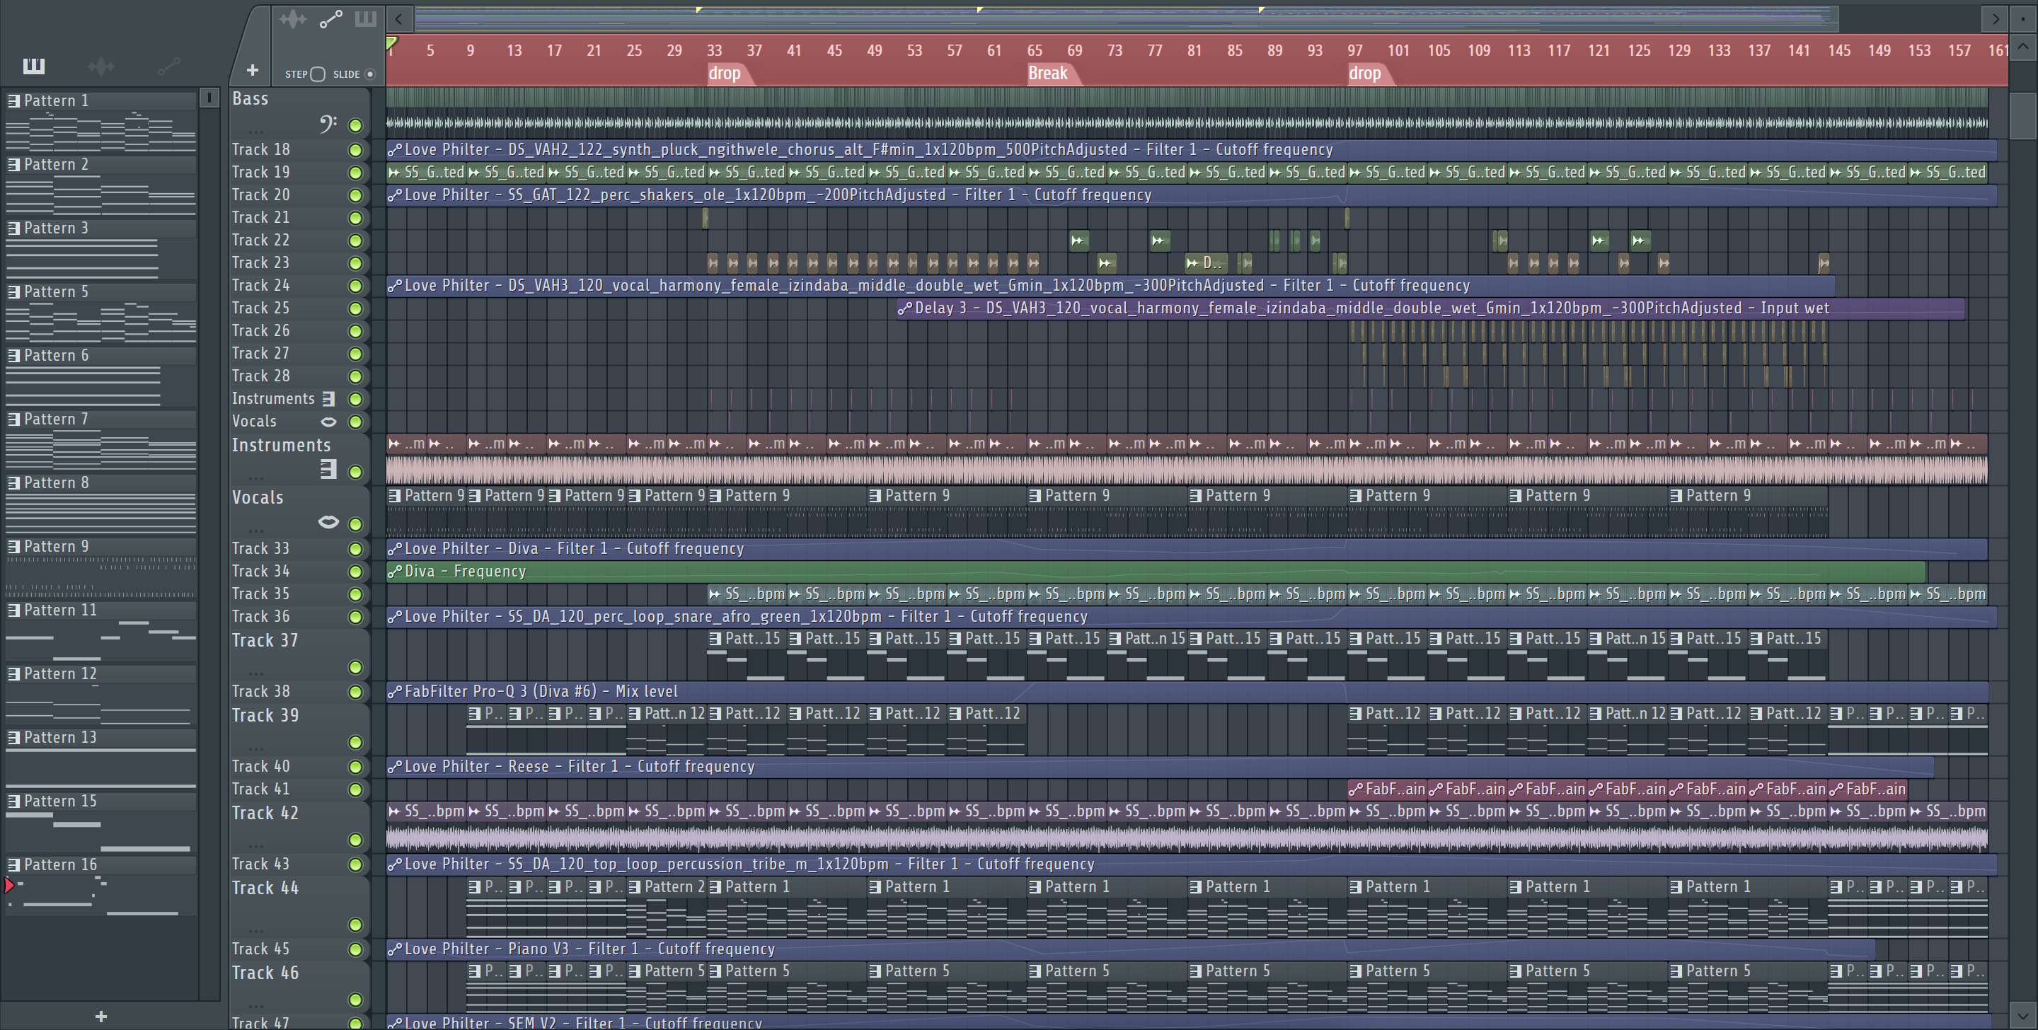Switch playlist focus to audio clips
The image size is (2038, 1030).
[293, 19]
